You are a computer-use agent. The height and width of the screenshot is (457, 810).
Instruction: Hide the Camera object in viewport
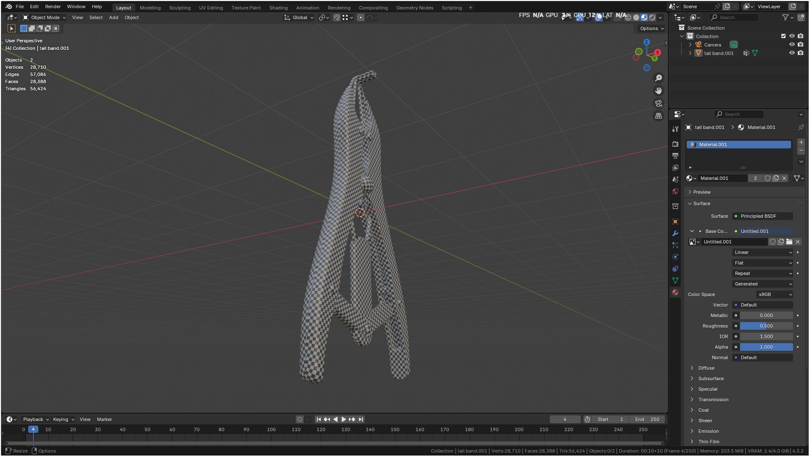(792, 45)
